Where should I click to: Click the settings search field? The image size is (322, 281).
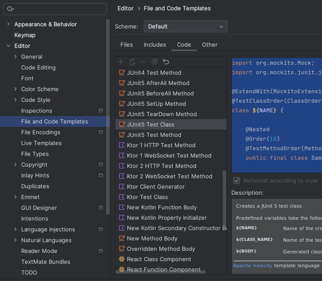[56, 9]
